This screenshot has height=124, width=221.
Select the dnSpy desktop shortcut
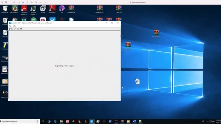(x=43, y=9)
